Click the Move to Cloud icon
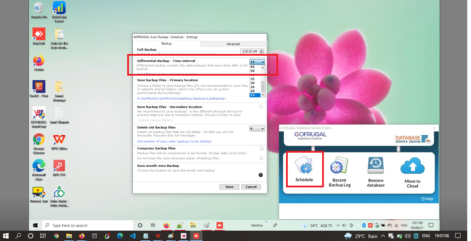471x241 pixels. tap(413, 173)
